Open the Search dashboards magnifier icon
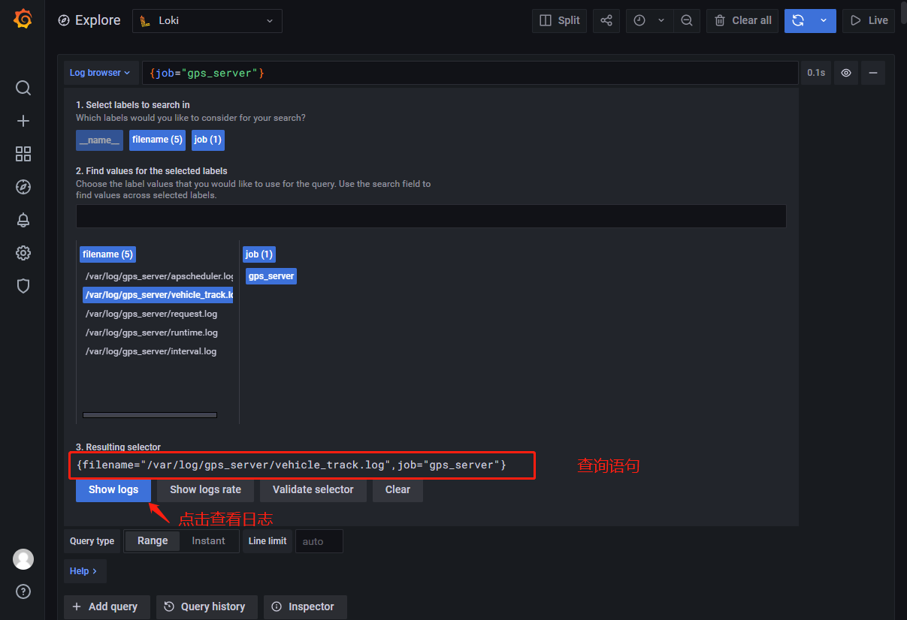907x620 pixels. click(x=23, y=88)
